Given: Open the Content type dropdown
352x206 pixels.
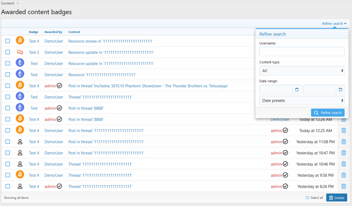Looking at the screenshot, I should [x=302, y=71].
